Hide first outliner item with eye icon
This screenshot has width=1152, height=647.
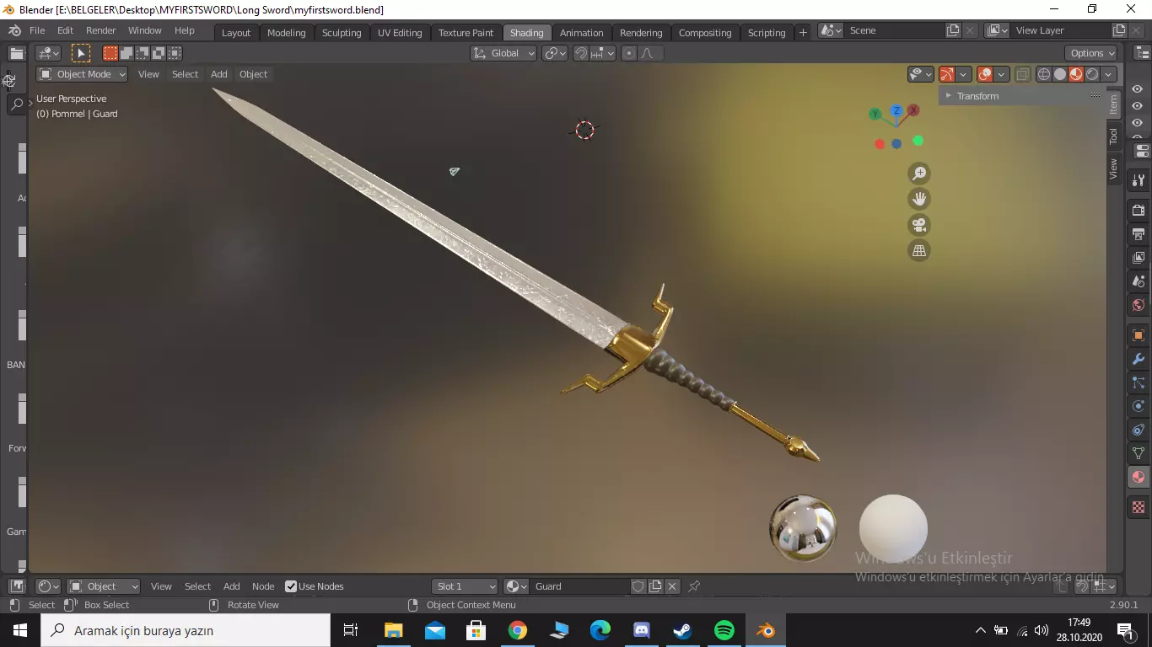coord(1138,89)
